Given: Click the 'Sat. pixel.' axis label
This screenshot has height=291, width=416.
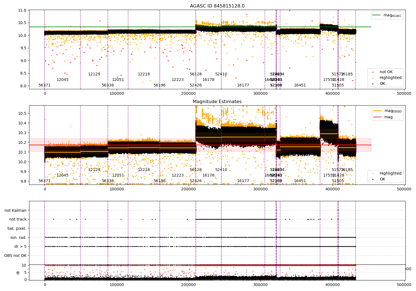Looking at the screenshot, I should 17,229.
